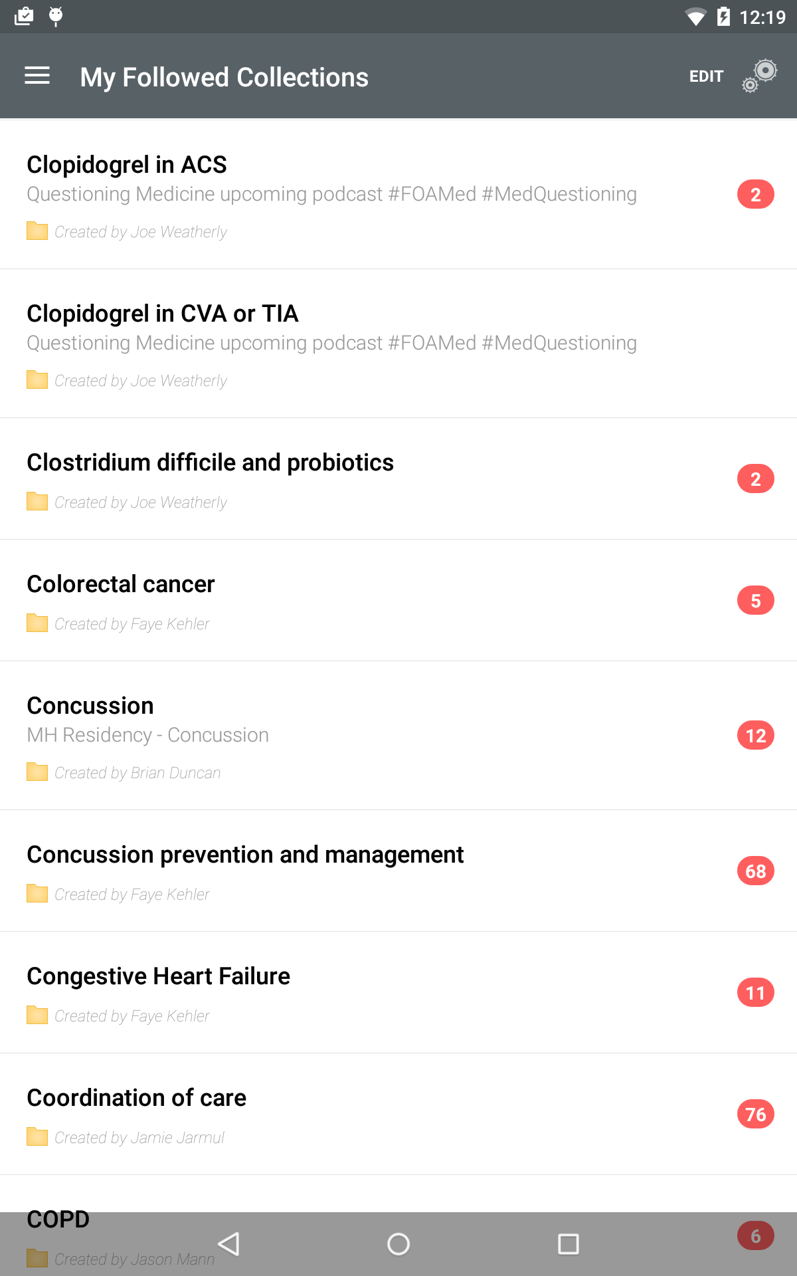
Task: Tap the My Followed Collections title
Action: [x=224, y=77]
